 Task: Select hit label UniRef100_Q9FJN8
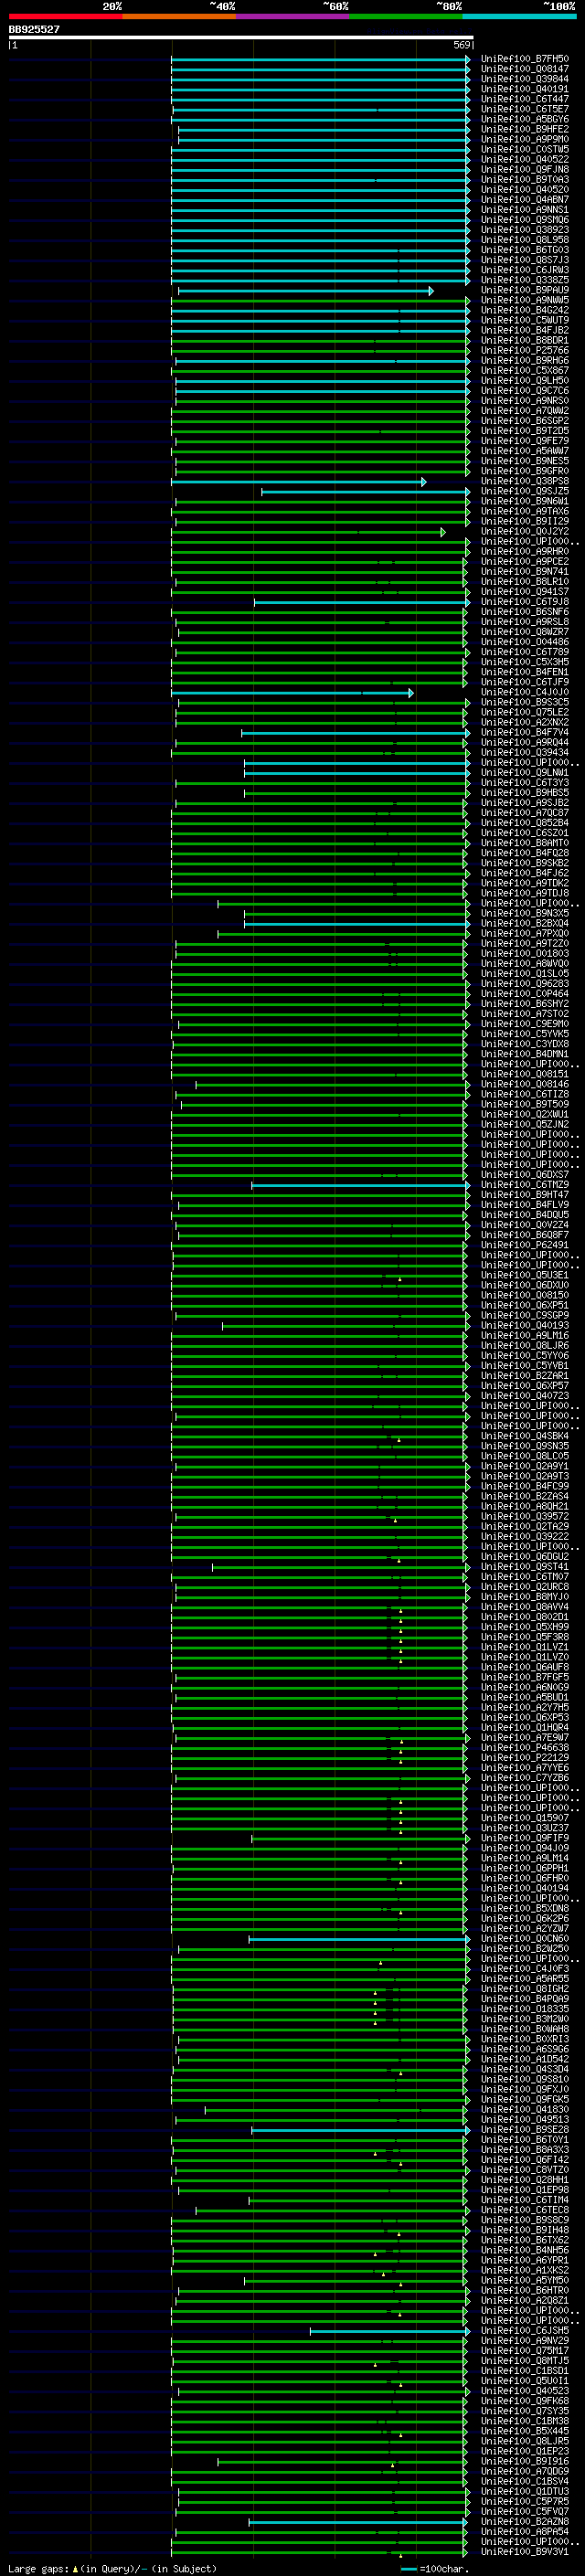point(525,169)
